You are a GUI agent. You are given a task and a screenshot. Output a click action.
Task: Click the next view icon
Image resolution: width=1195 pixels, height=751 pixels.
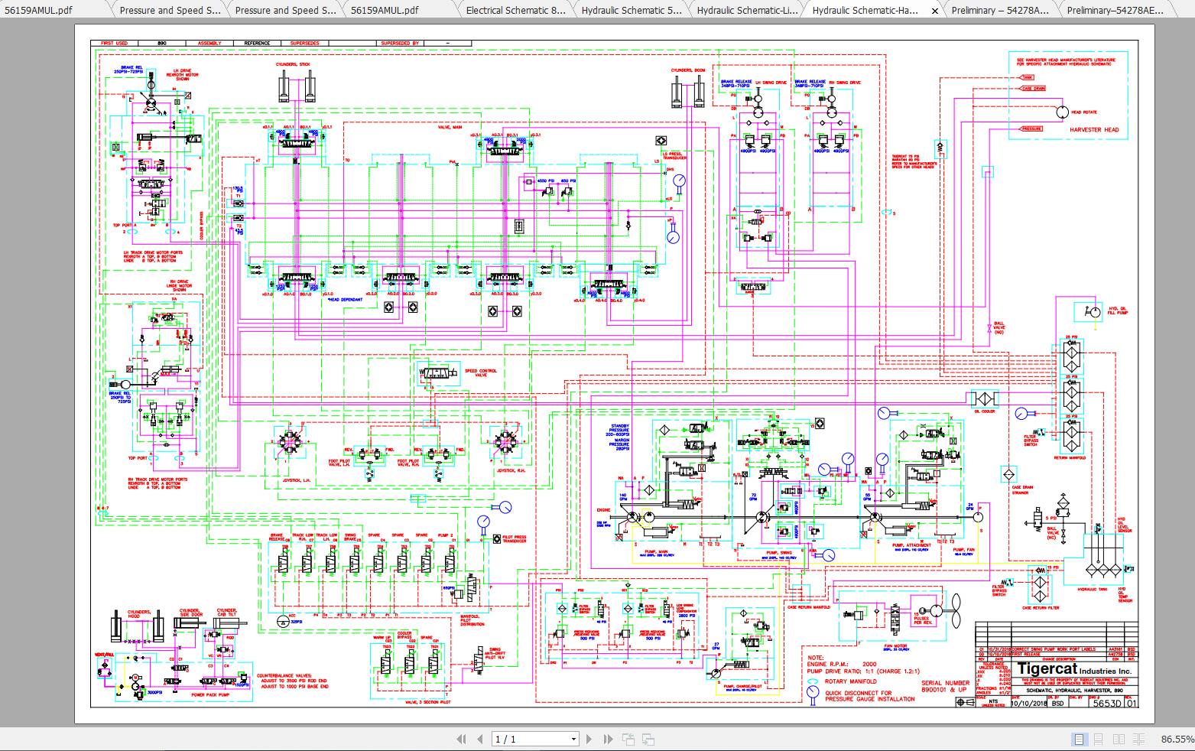point(648,740)
